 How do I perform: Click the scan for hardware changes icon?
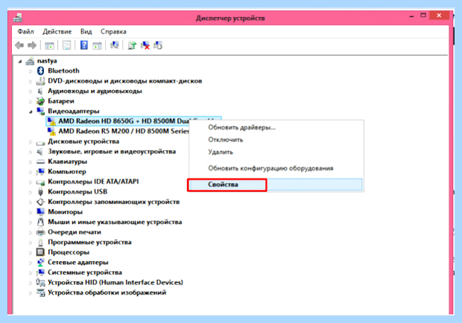(x=115, y=45)
